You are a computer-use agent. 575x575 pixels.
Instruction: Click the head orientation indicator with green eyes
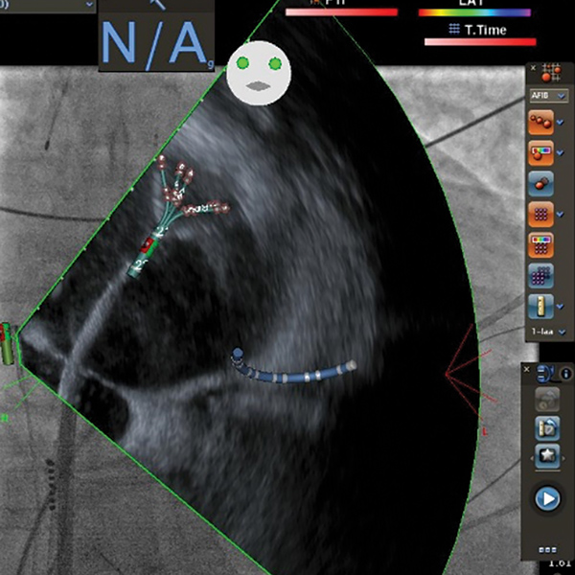[x=259, y=75]
